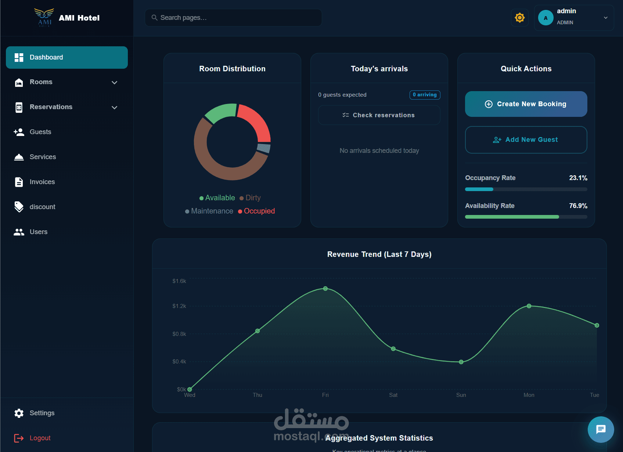This screenshot has width=623, height=452.
Task: Click the checklist icon in Check reservations
Action: pos(346,115)
